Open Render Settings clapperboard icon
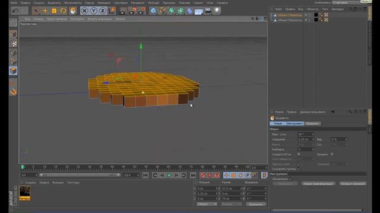Image resolution: width=380 pixels, height=213 pixels. (x=141, y=11)
